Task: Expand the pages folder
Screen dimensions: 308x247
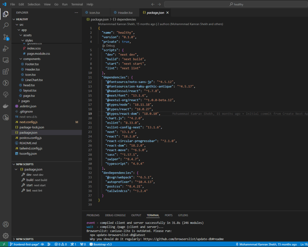Action: [x=25, y=101]
